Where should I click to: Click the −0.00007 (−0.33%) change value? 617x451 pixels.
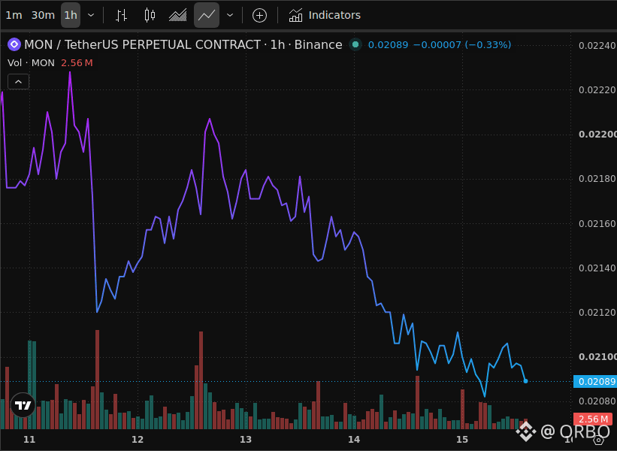462,45
